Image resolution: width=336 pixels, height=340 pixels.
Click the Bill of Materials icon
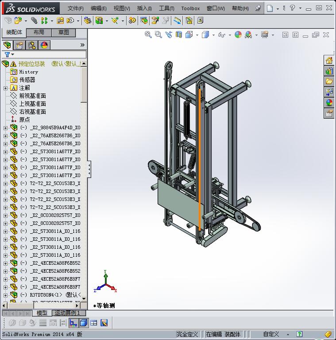(144, 21)
